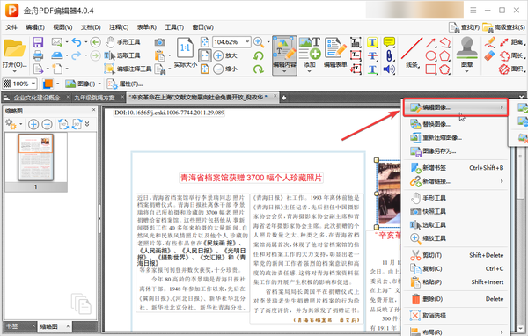Open the 图像(I) dropdown arrow
528x336 pixels.
point(99,84)
